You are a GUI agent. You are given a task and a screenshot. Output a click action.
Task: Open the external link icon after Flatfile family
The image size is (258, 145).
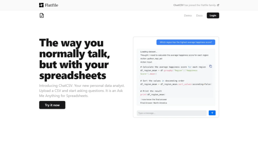tap(218, 5)
